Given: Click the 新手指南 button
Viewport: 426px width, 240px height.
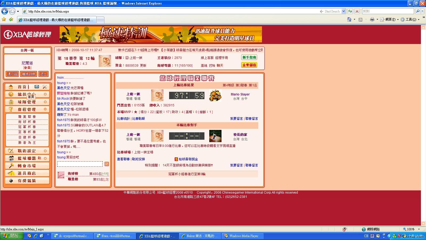Looking at the screenshot, I should tap(249, 57).
